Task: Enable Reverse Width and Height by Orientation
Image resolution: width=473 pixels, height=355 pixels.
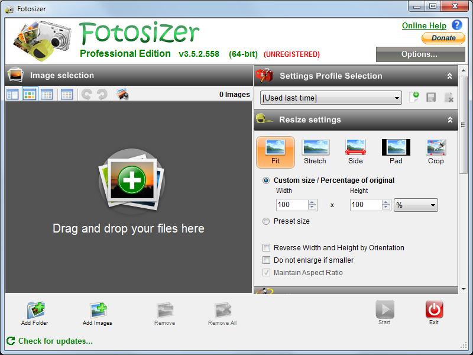Action: point(266,248)
